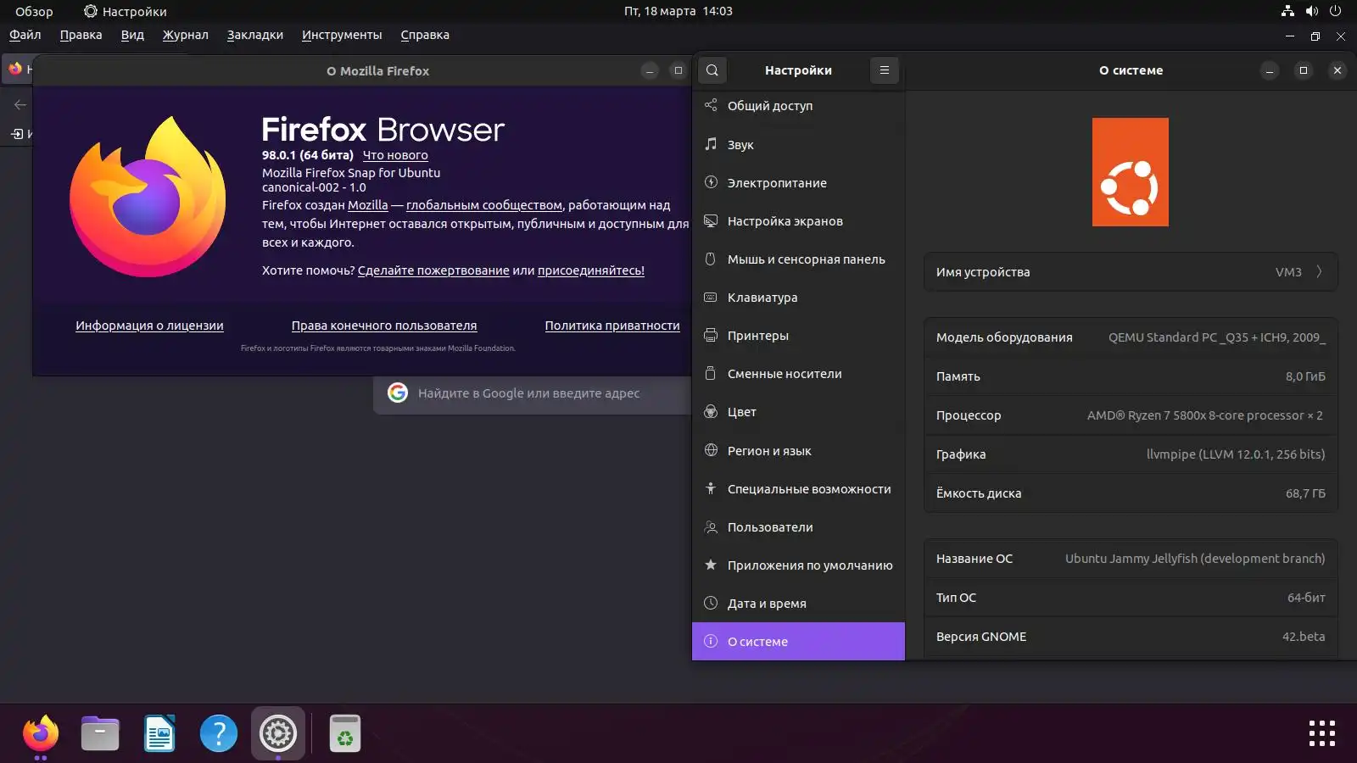The image size is (1357, 763).
Task: Click the Google search address field
Action: tap(533, 393)
